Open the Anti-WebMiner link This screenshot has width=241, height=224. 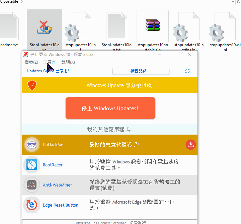point(57,185)
